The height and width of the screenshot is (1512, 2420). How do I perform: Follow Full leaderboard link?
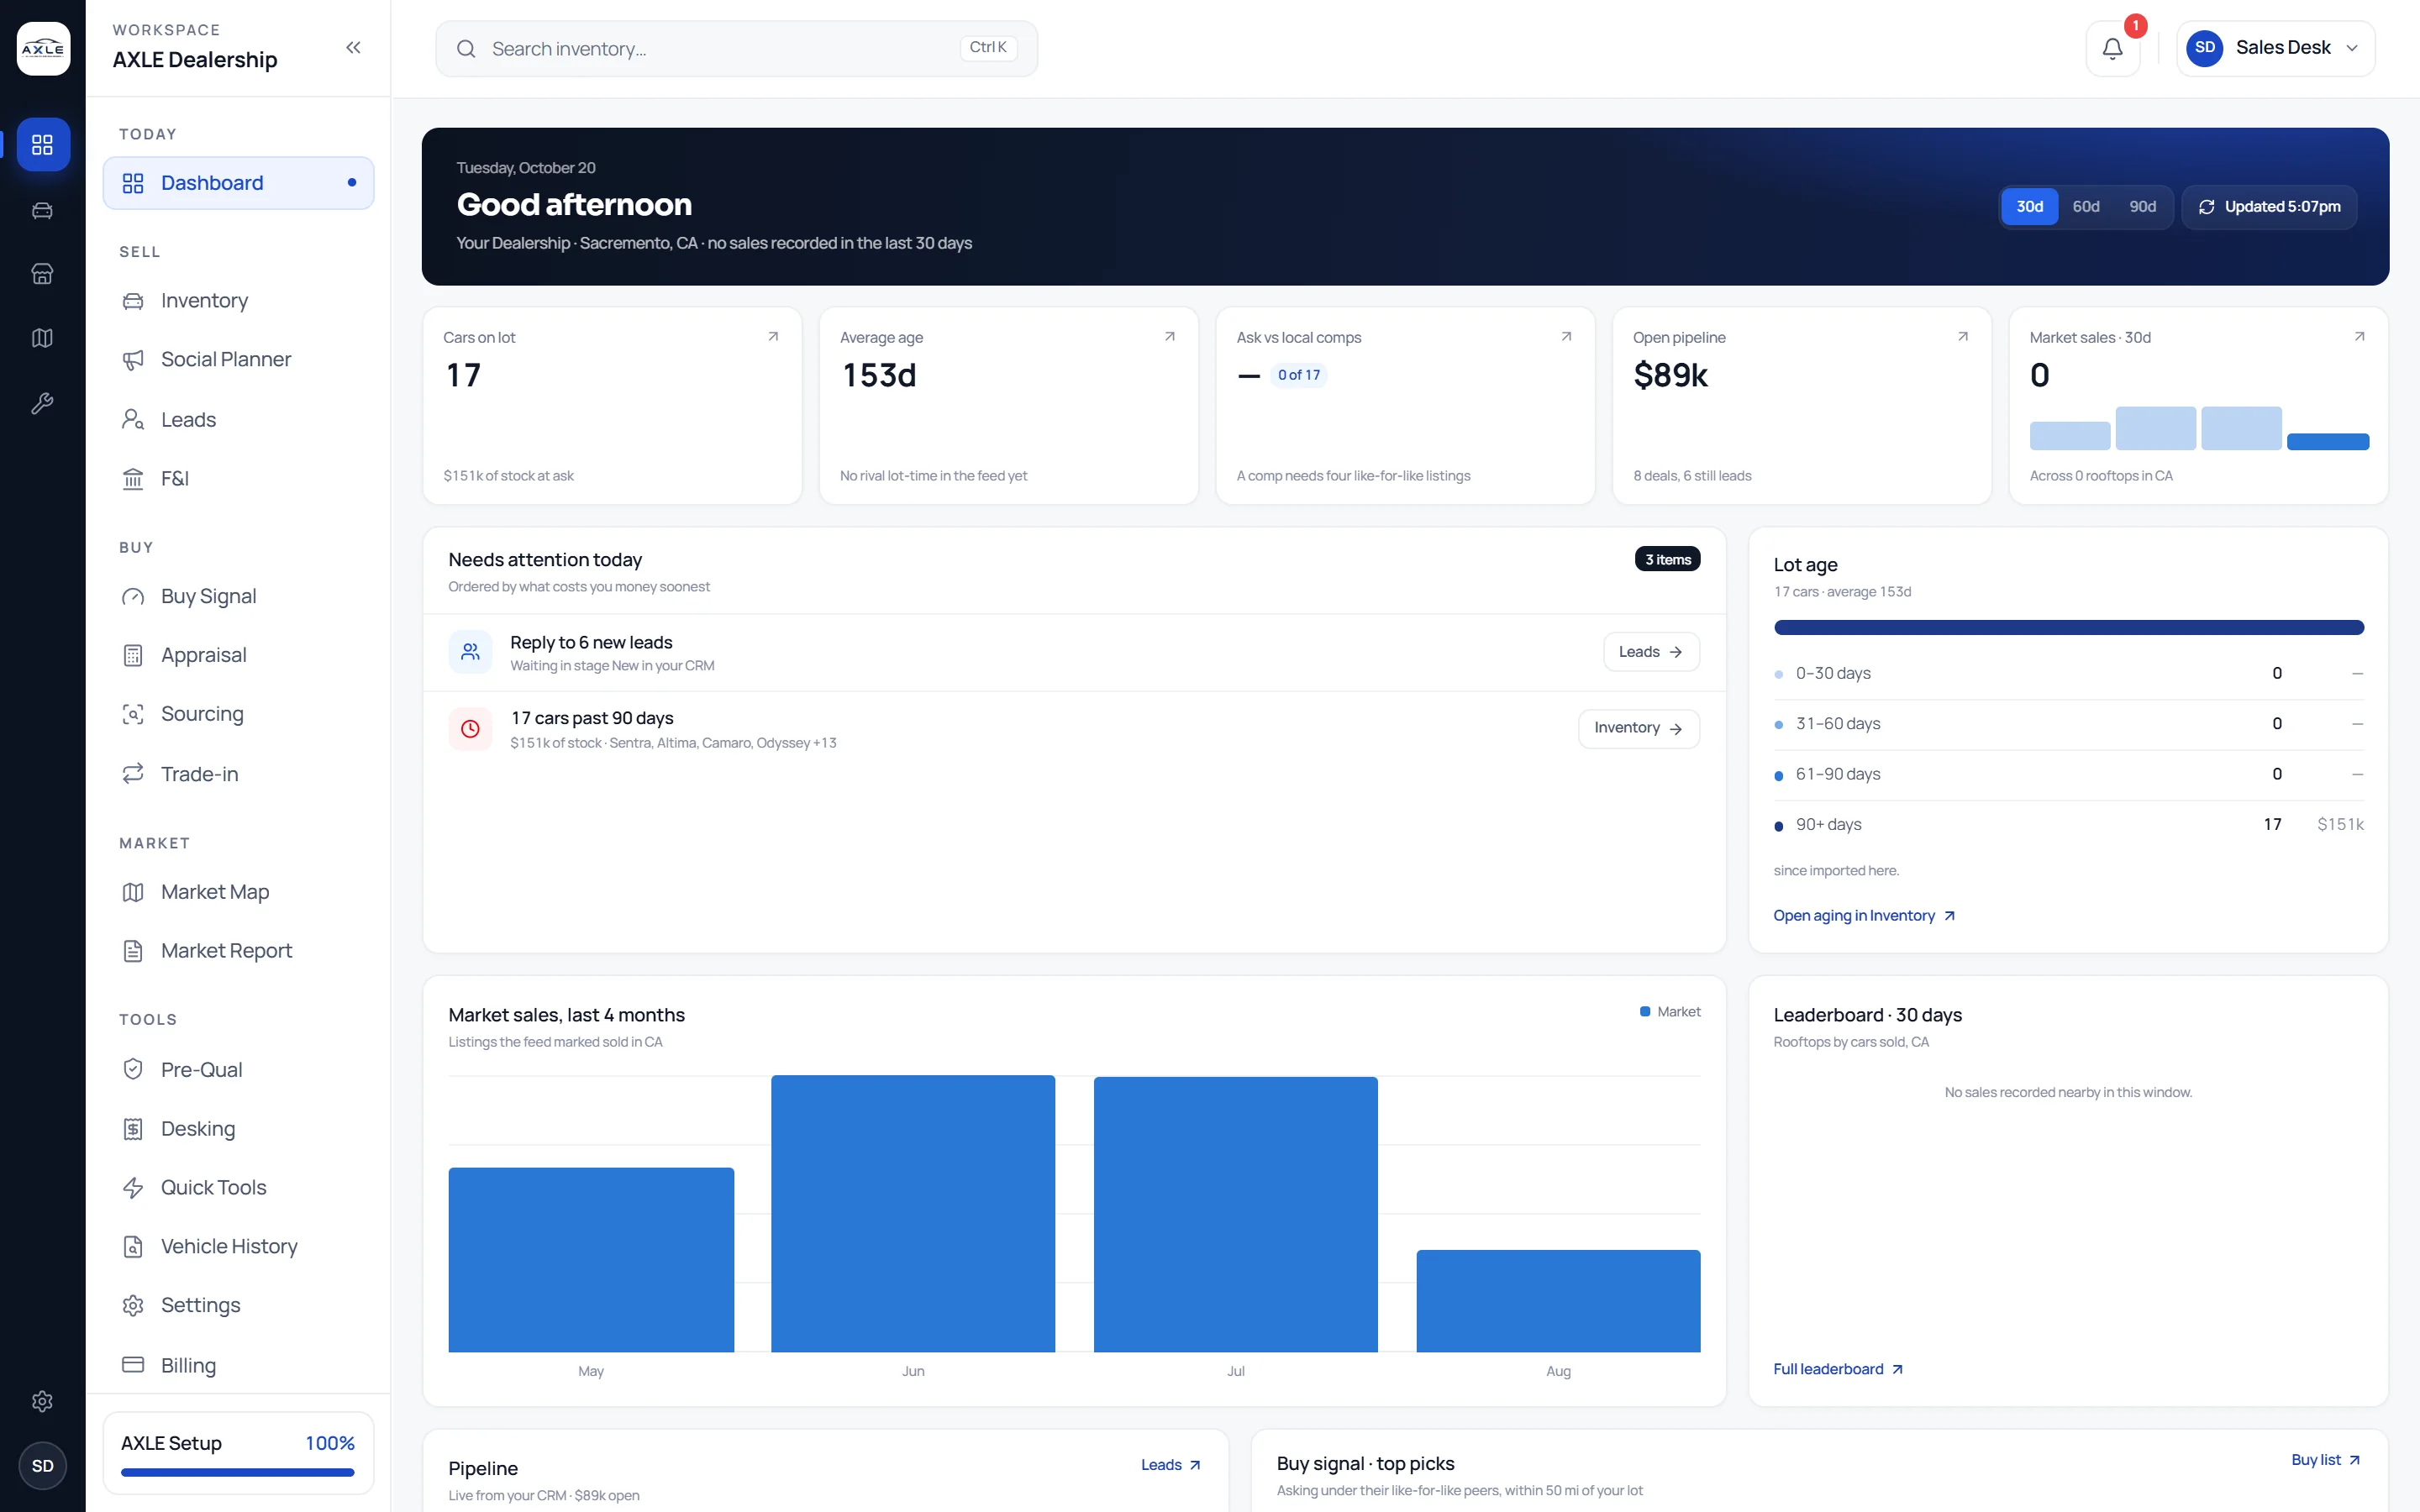tap(1838, 1369)
